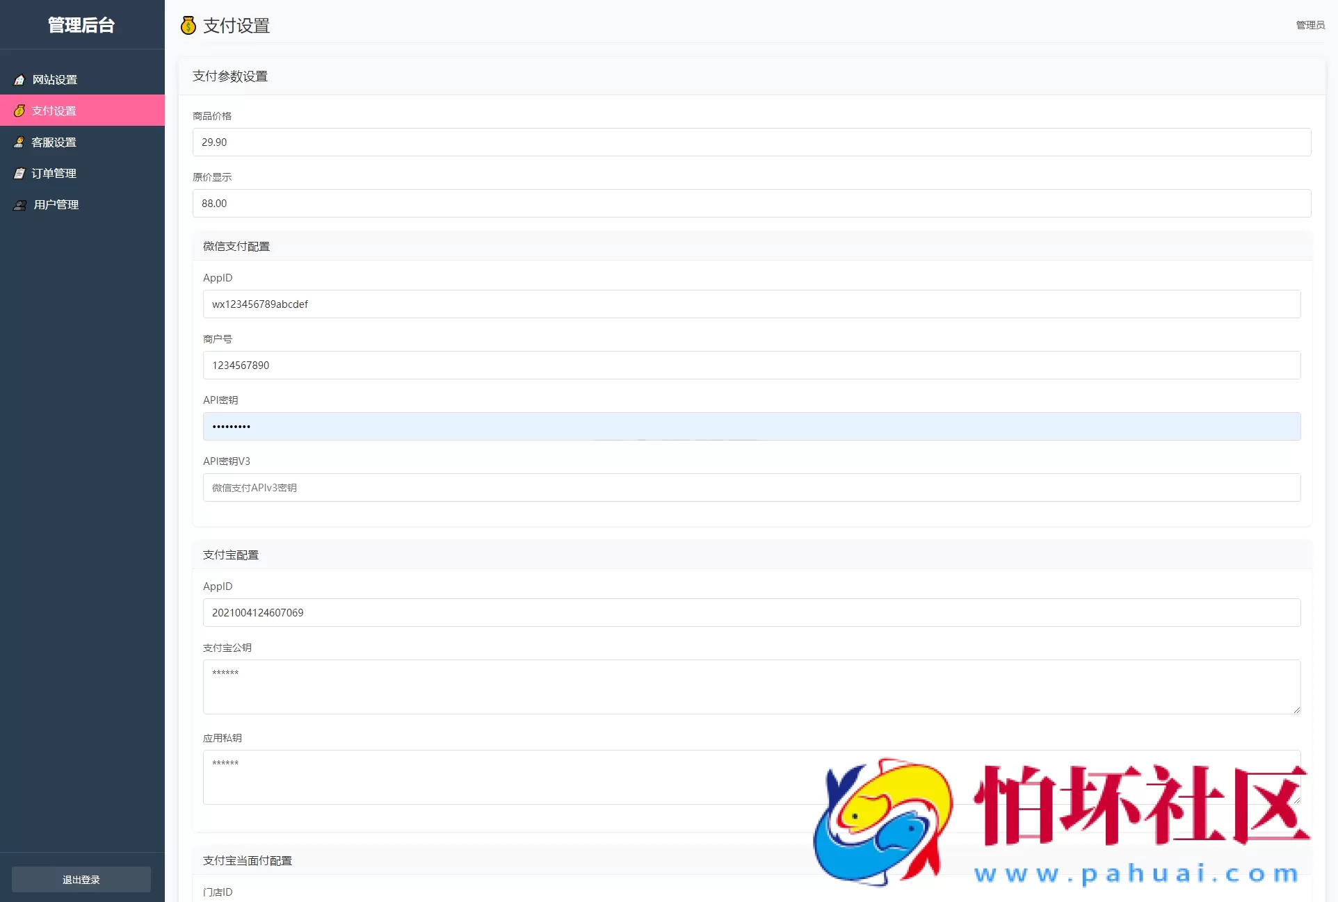This screenshot has height=902, width=1338.
Task: Go to the 订单管理 menu item
Action: 54,173
